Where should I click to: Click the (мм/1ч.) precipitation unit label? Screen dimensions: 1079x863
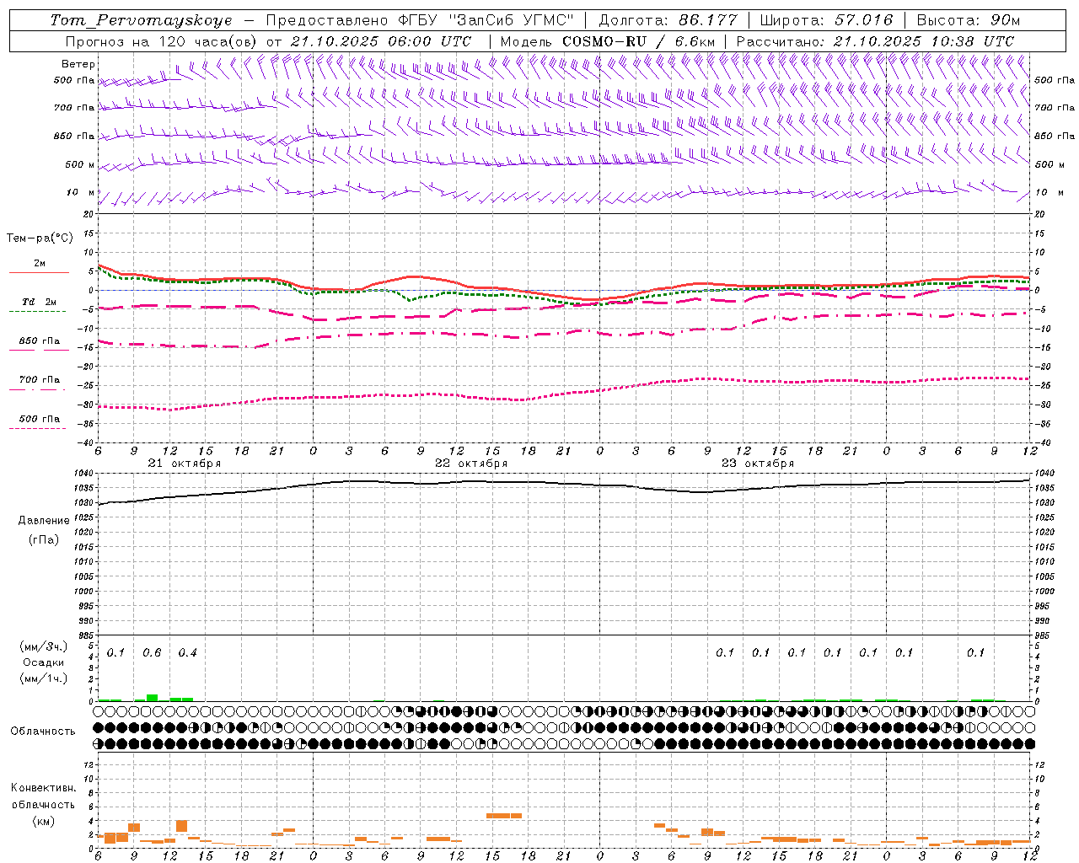pos(44,678)
